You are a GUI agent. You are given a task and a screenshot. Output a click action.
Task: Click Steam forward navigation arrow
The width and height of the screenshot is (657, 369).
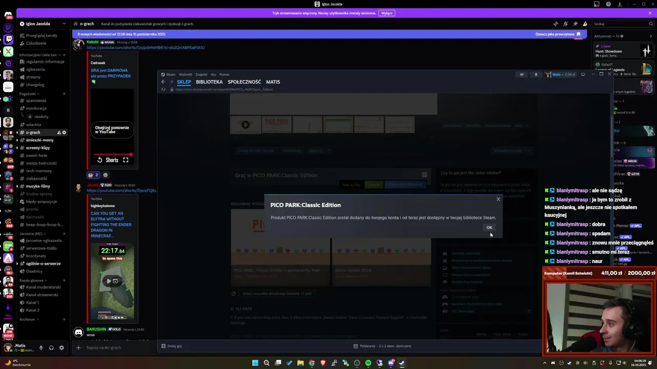tap(171, 82)
